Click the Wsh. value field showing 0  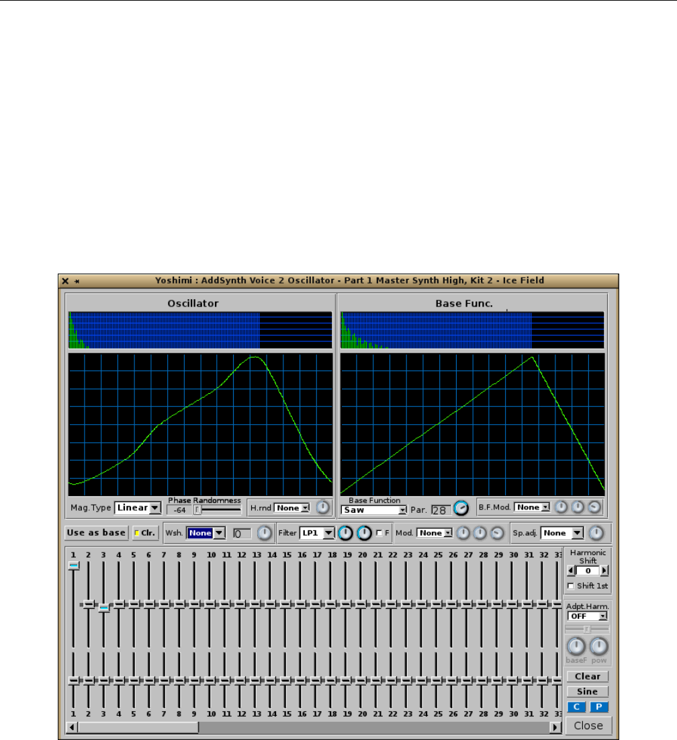242,533
